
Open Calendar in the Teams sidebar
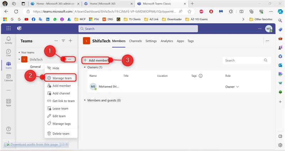tap(9, 78)
